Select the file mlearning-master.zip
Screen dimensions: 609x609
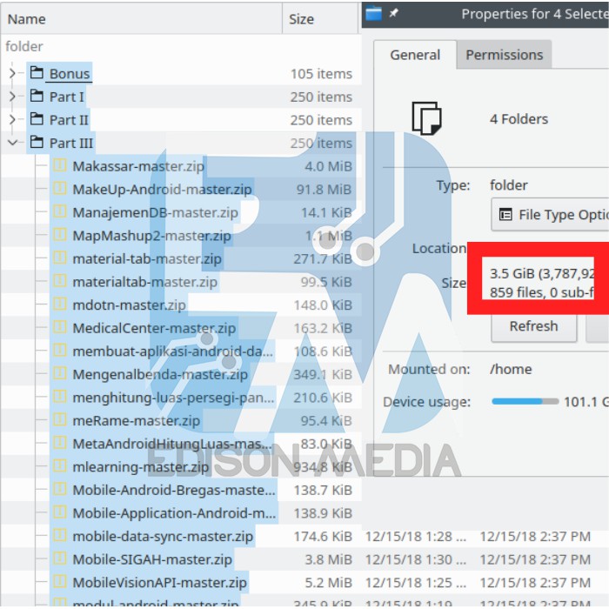[141, 467]
